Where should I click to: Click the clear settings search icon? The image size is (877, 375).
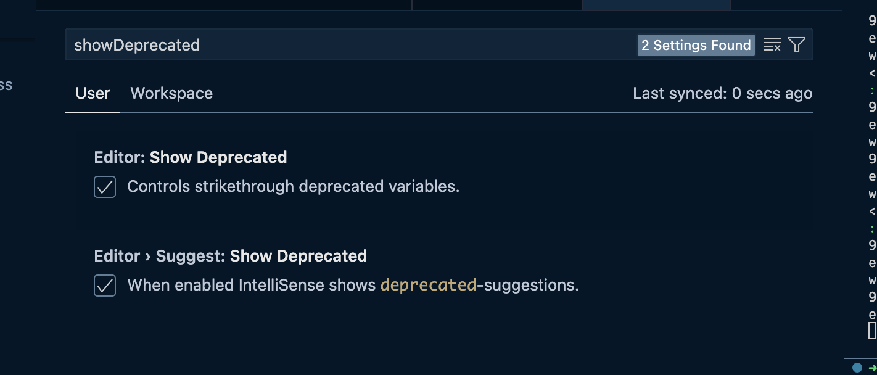[772, 44]
